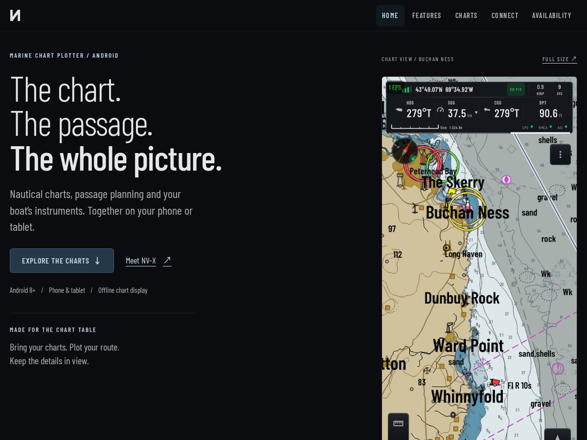
Task: Click the 3D FIX badge
Action: pos(516,89)
